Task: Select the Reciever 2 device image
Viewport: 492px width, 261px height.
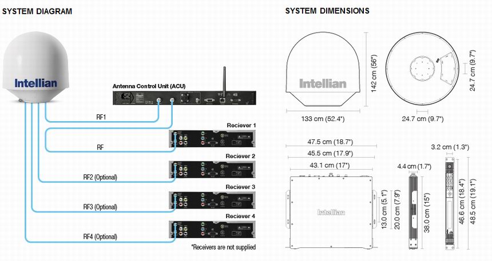Action: [212, 169]
